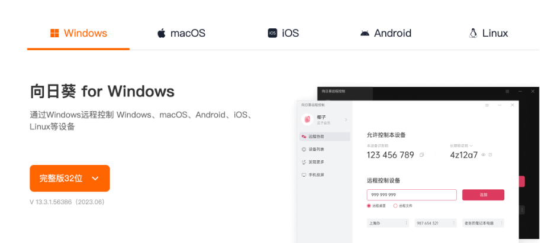Select 远程协助 in preview sidebar
This screenshot has height=243, width=554.
(x=325, y=137)
